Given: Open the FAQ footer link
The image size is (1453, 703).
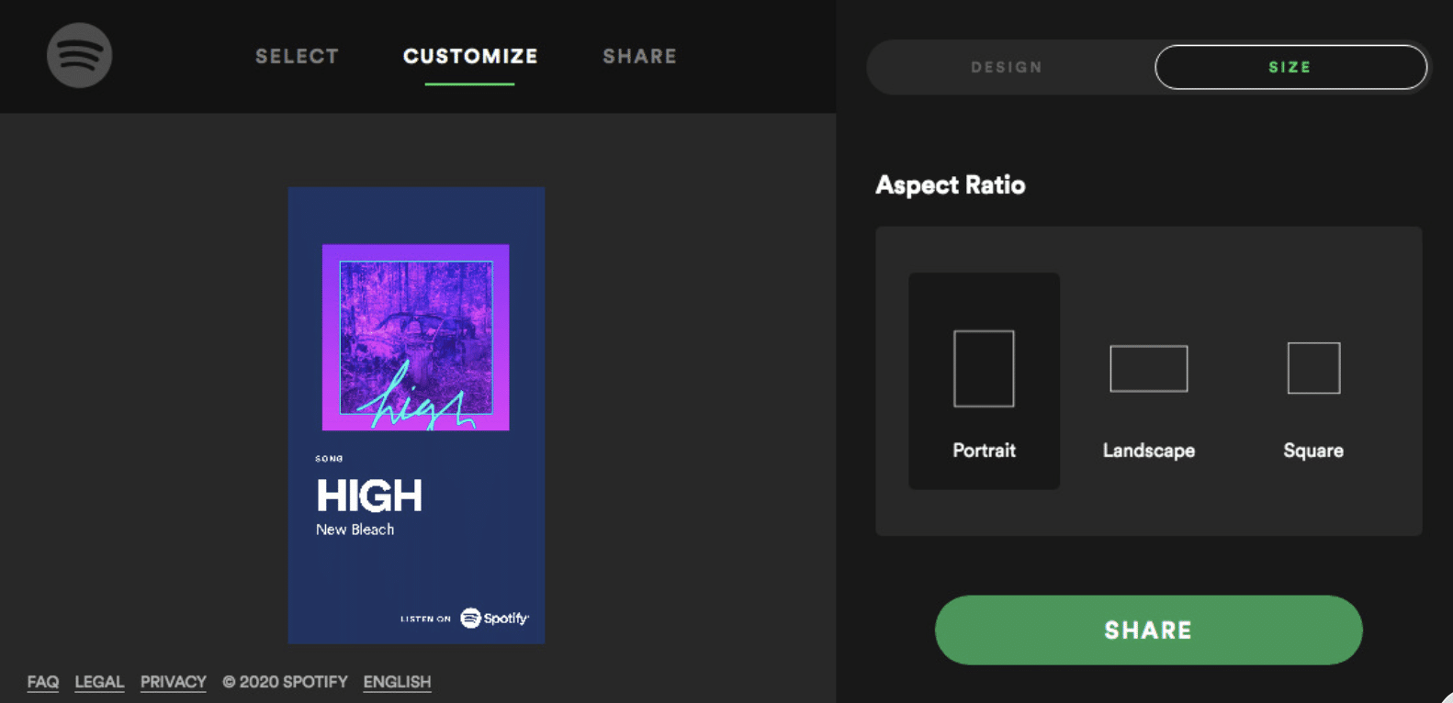Looking at the screenshot, I should 43,682.
